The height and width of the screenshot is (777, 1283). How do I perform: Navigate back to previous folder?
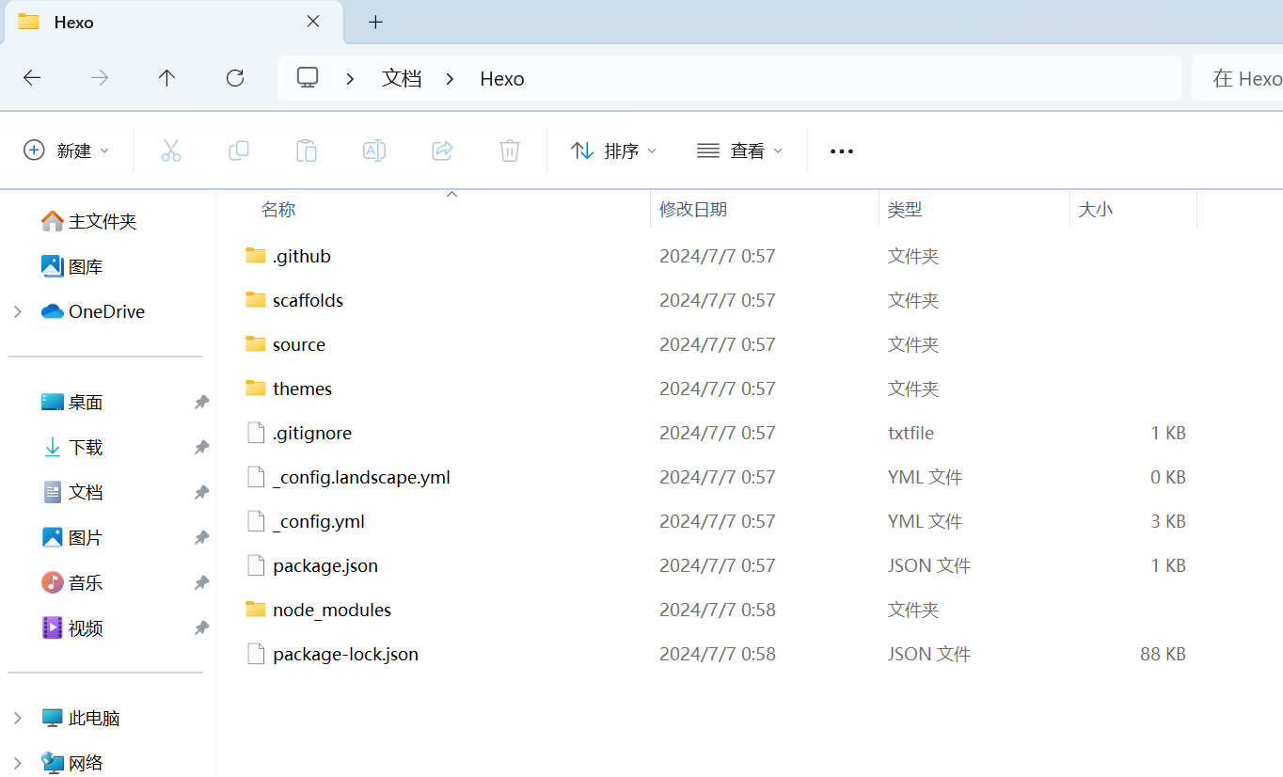[x=32, y=78]
